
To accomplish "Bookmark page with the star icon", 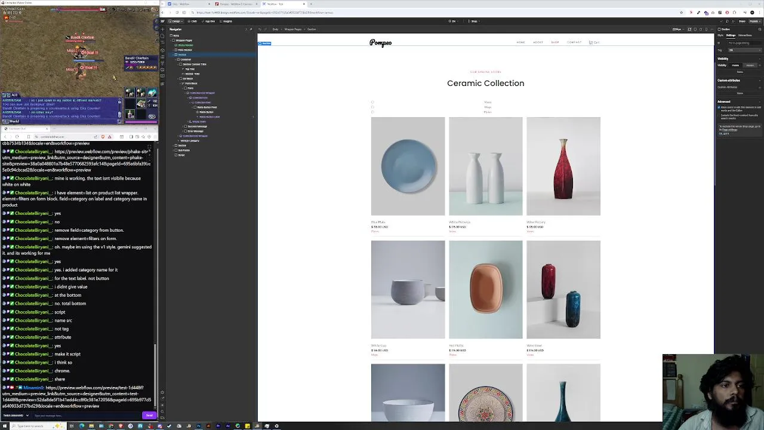I will point(681,13).
